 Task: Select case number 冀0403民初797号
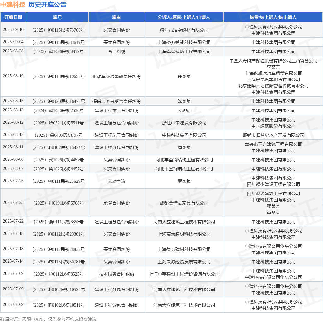pos(66,135)
